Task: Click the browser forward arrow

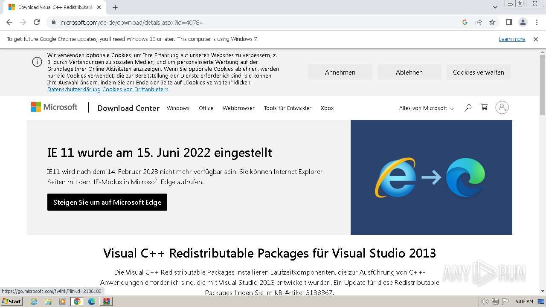Action: [x=23, y=22]
